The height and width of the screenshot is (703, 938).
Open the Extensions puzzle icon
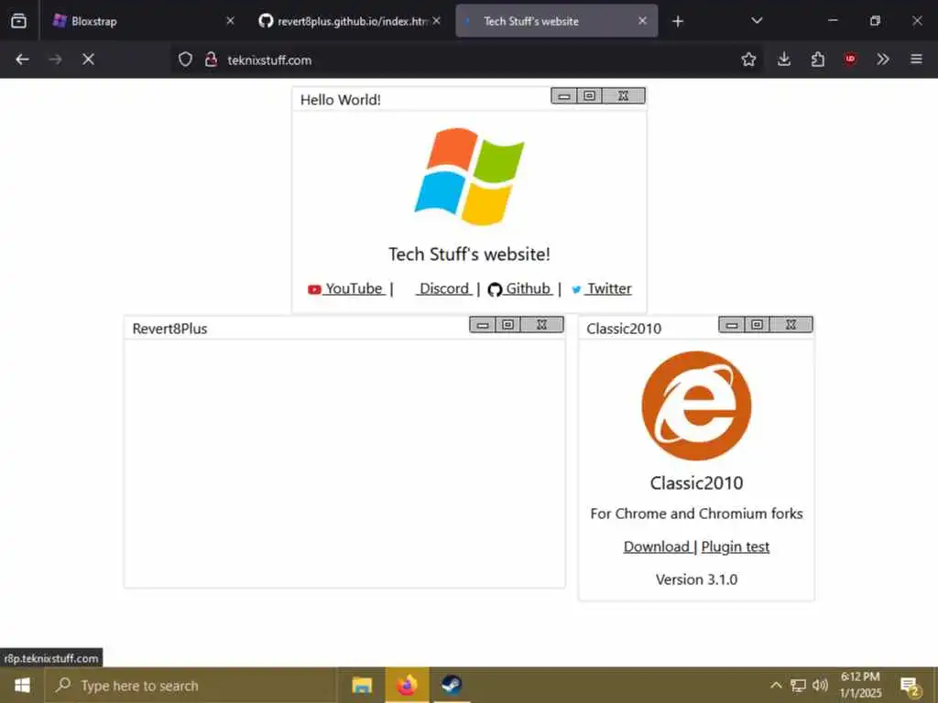tap(817, 59)
